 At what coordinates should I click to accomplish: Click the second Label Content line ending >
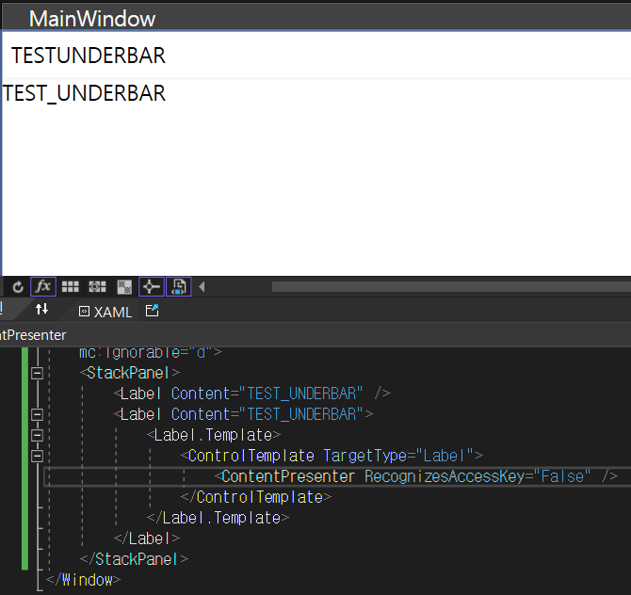point(244,414)
